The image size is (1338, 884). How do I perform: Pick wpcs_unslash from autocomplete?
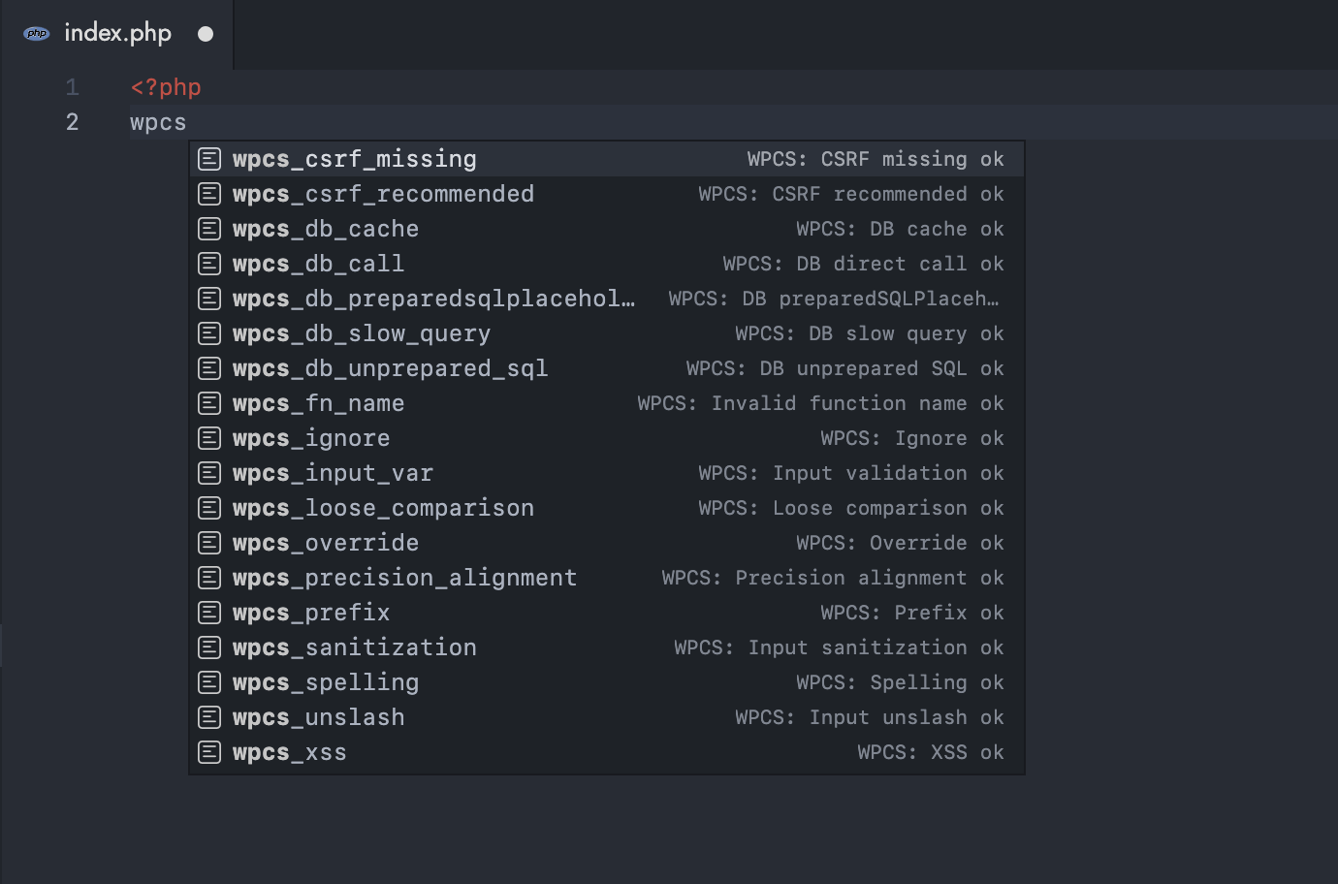(x=607, y=717)
